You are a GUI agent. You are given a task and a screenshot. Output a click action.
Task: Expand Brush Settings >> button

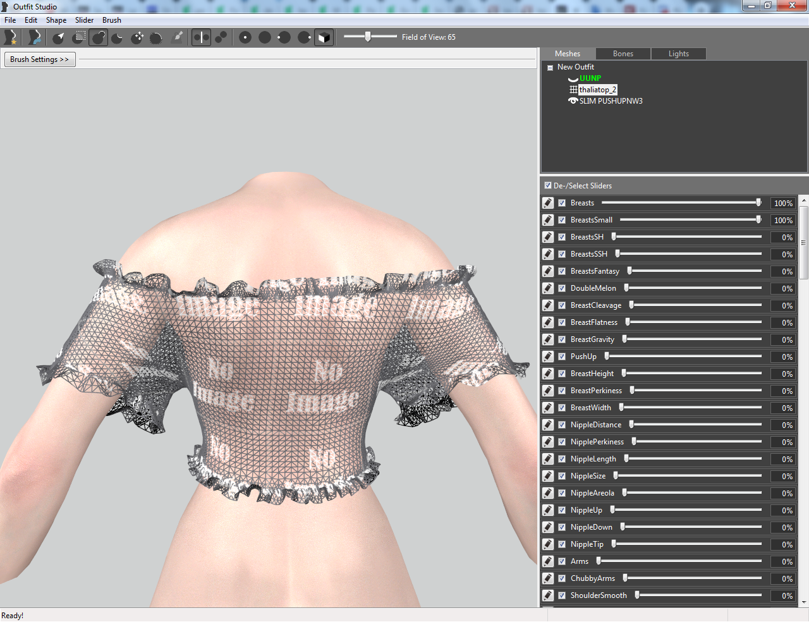(x=40, y=59)
